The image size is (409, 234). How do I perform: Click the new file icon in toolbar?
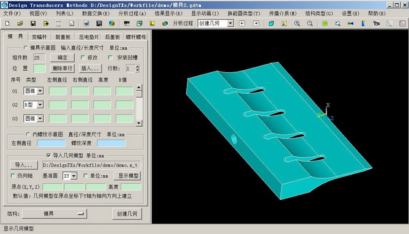pos(7,23)
